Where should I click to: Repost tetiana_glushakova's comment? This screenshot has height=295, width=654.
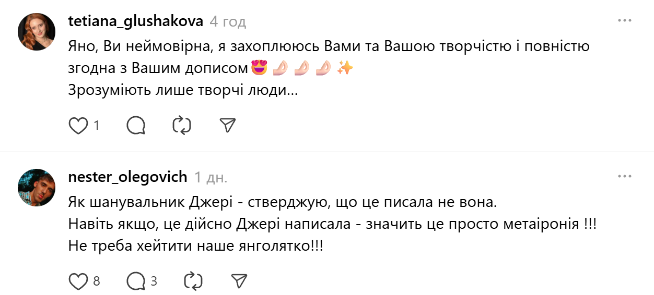182,126
